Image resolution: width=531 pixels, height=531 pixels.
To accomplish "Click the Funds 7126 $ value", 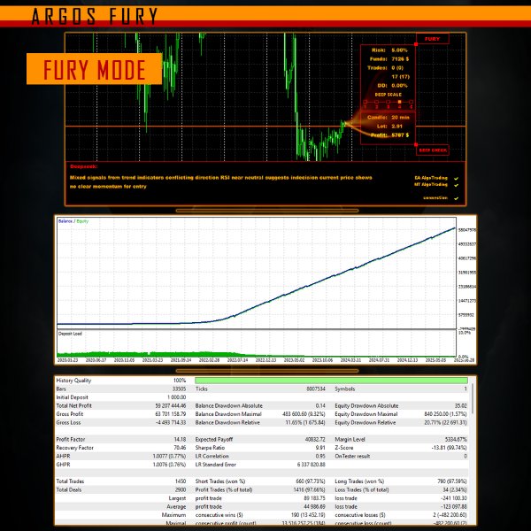I will 400,59.
